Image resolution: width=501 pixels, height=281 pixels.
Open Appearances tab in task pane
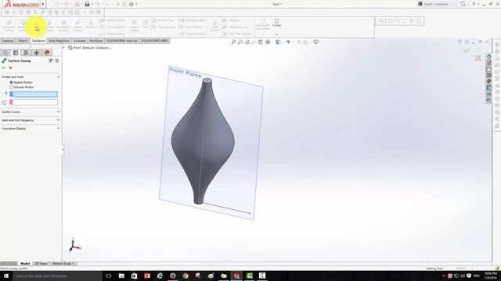[x=488, y=81]
